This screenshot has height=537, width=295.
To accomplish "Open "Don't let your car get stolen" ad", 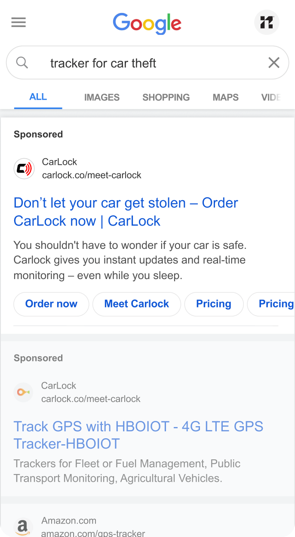I will pyautogui.click(x=126, y=212).
